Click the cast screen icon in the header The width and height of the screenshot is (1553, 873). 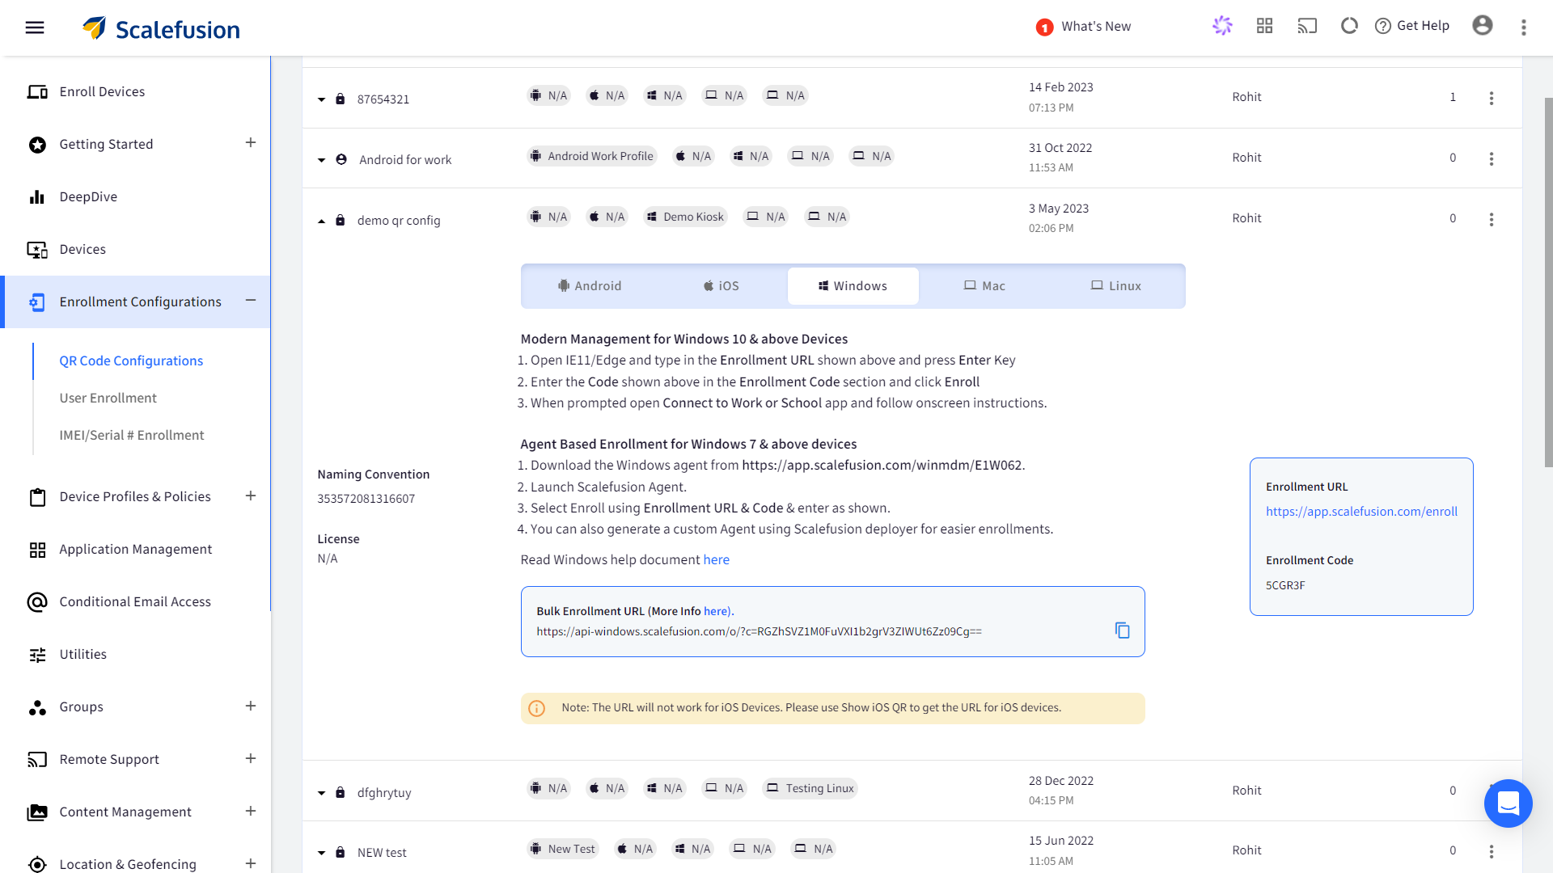point(1307,26)
